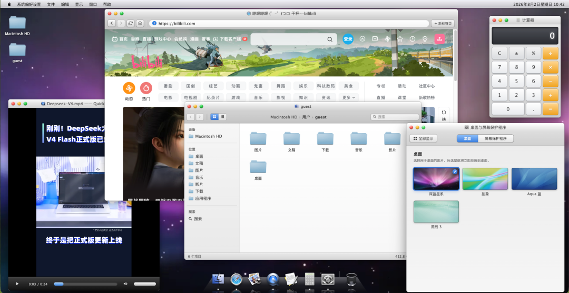Click Macintosh HD in Finder path bar
This screenshot has height=293, width=569.
click(284, 117)
